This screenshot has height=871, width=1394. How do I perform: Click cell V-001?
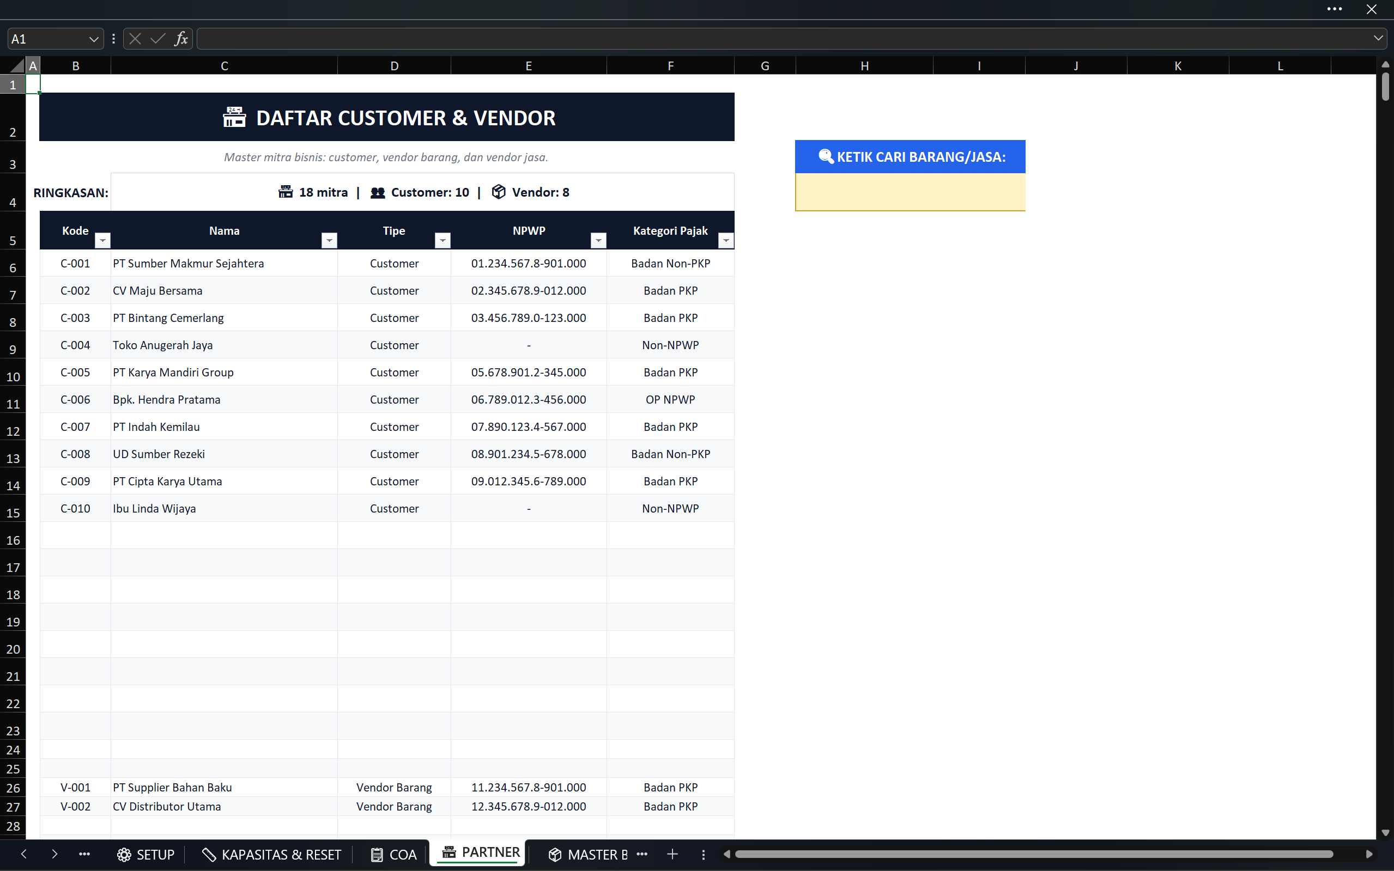click(x=76, y=787)
